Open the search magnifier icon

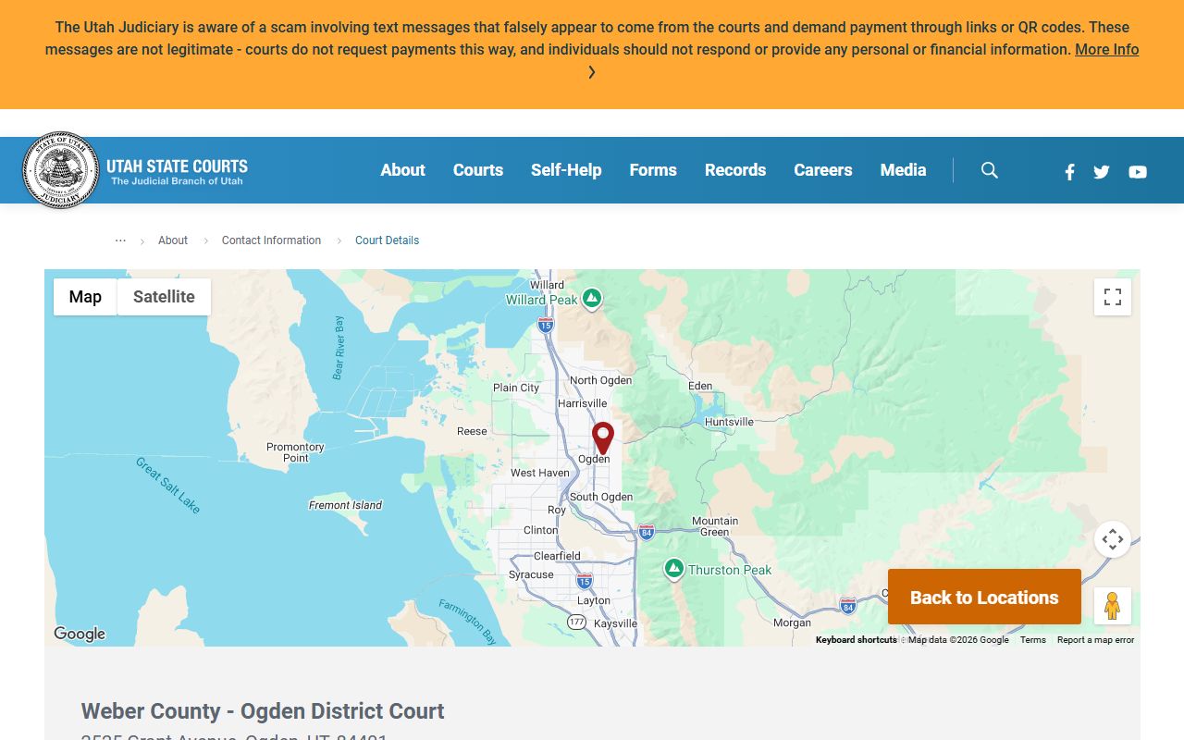point(990,170)
